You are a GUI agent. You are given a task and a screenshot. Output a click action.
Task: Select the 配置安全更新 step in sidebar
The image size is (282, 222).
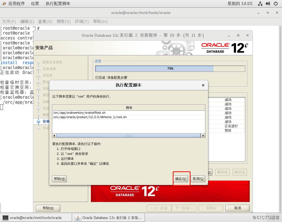click(x=52, y=62)
